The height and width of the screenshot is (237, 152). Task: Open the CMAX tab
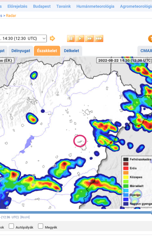tap(146, 51)
